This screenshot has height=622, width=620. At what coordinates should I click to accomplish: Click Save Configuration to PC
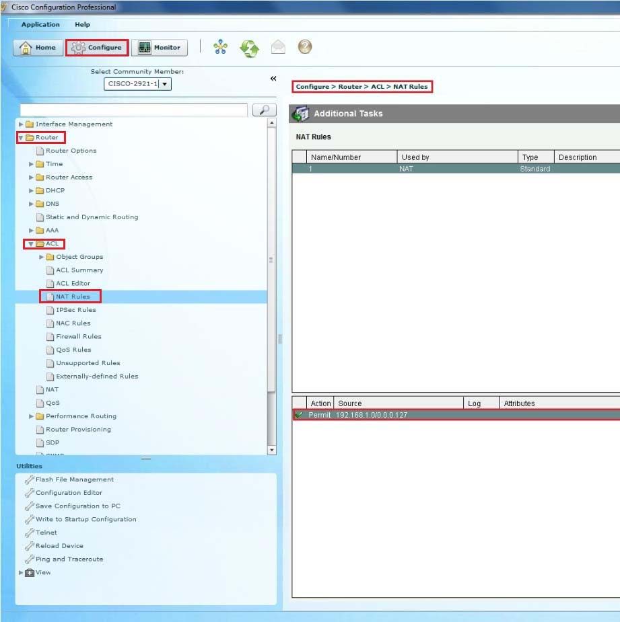pyautogui.click(x=77, y=506)
